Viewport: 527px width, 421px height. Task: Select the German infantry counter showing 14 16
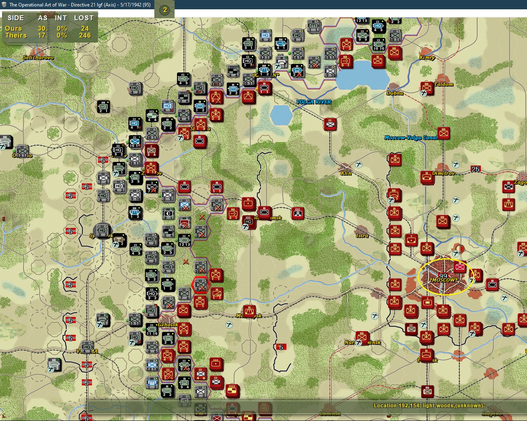[298, 53]
